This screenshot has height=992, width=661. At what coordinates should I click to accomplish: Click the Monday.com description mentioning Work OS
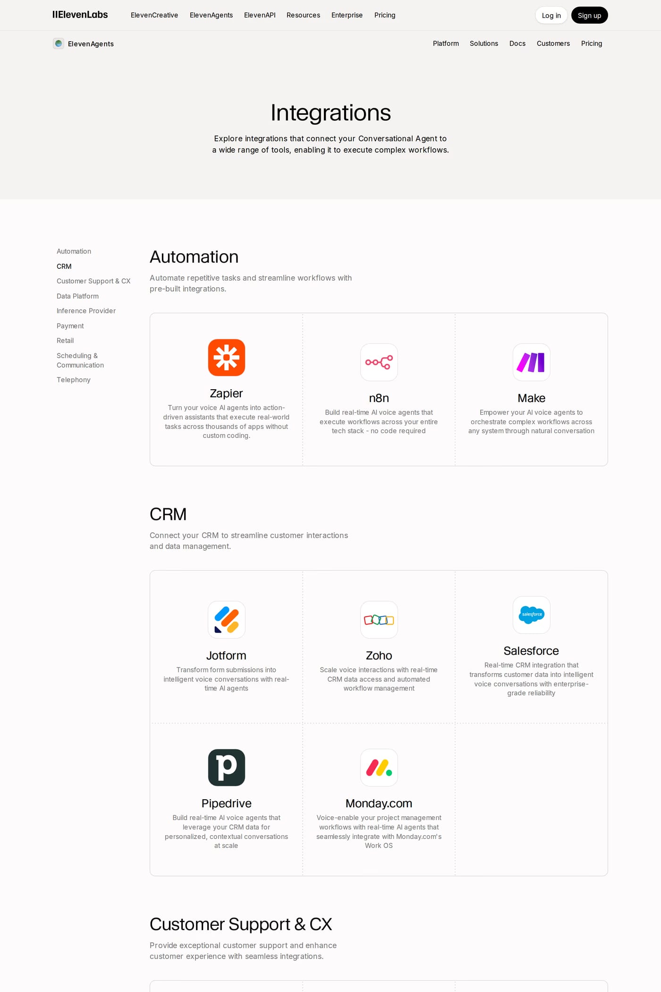(x=379, y=832)
